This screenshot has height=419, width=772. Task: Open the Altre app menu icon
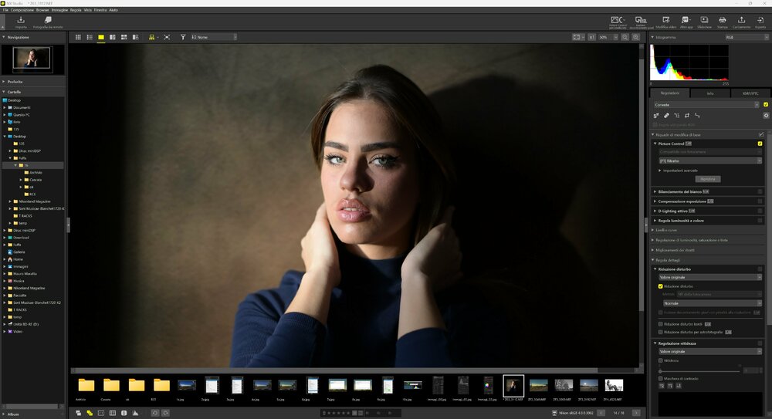pyautogui.click(x=686, y=20)
